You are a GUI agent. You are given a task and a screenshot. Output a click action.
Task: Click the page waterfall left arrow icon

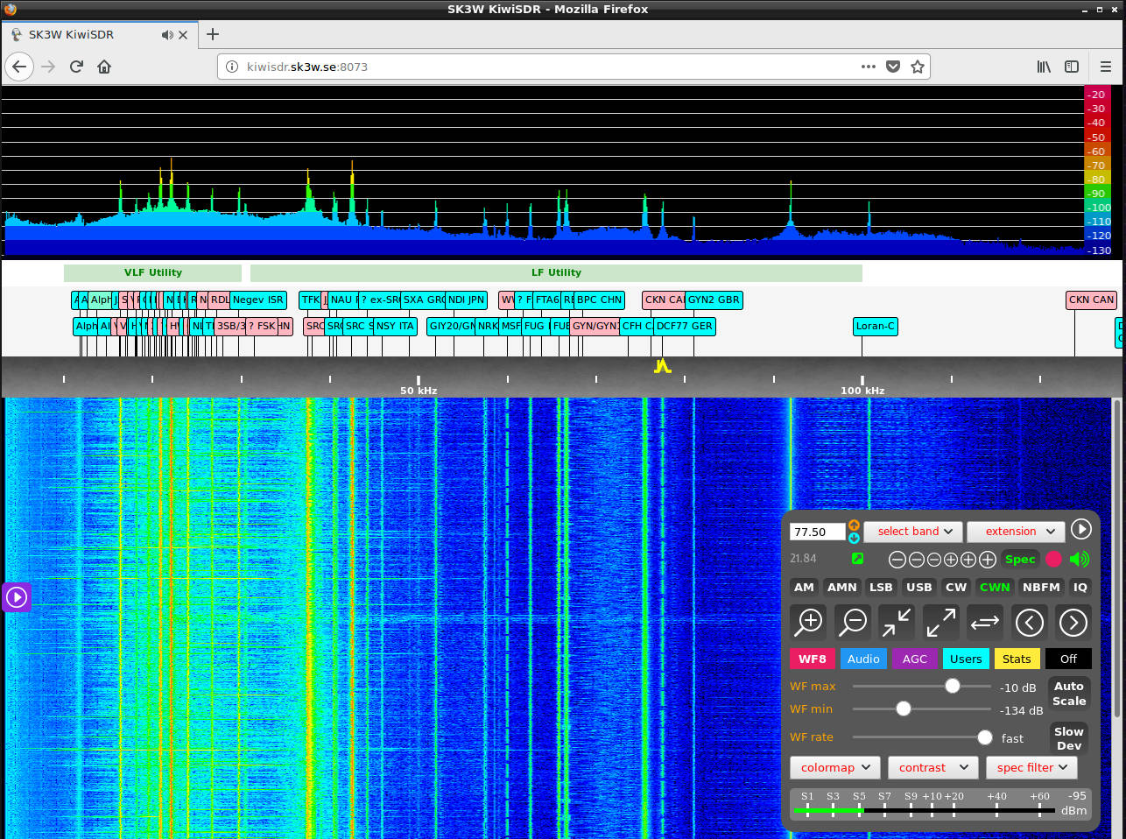pyautogui.click(x=1029, y=622)
